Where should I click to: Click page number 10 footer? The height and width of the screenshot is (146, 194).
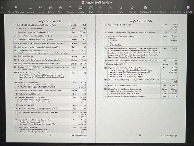(x=140, y=135)
